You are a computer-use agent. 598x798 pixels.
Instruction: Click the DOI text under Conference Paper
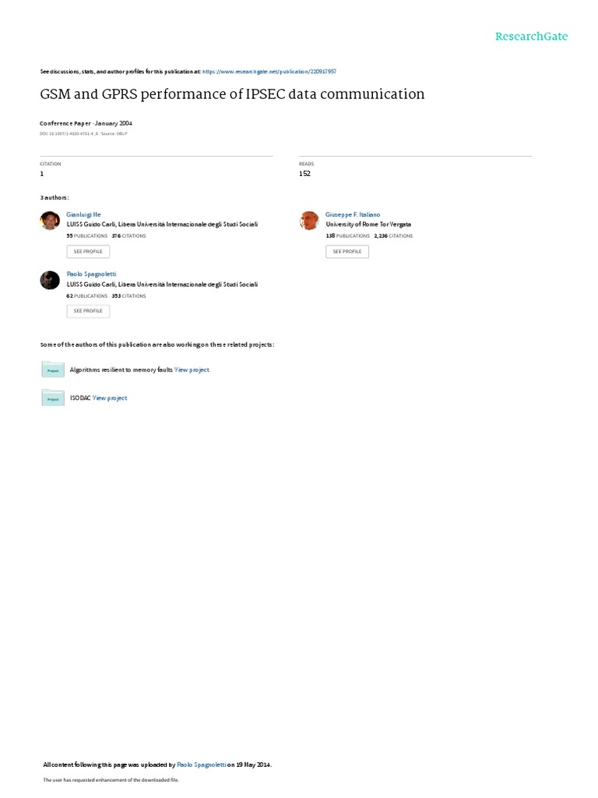[83, 134]
